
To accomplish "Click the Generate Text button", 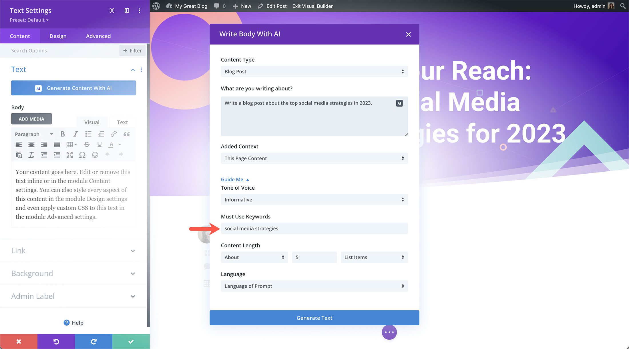I will click(x=314, y=318).
